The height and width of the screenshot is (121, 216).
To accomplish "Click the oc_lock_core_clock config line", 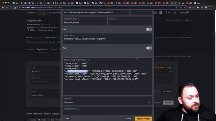I will (106, 74).
